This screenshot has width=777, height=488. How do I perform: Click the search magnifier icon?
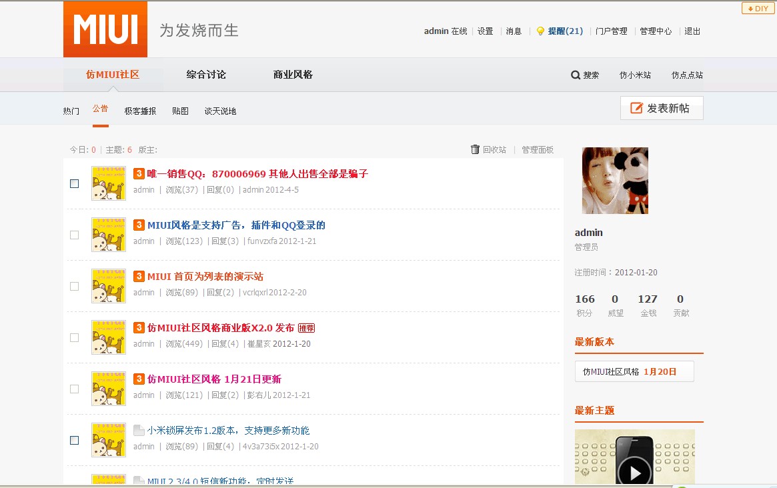[576, 75]
